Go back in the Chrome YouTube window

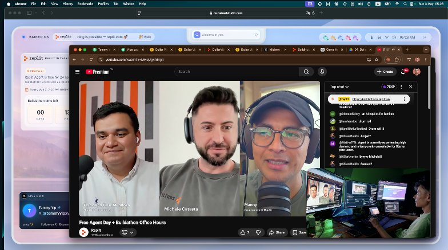tap(74, 59)
